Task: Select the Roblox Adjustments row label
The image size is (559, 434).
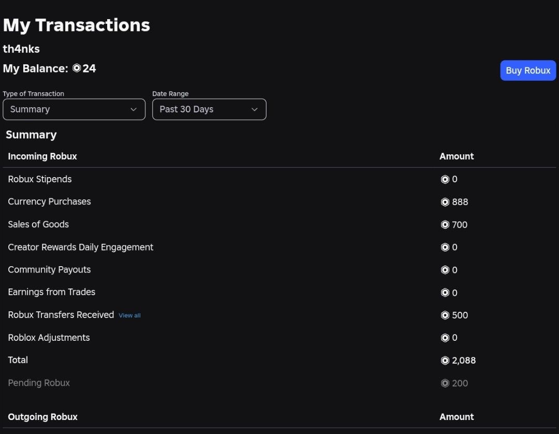Action: [x=49, y=337]
